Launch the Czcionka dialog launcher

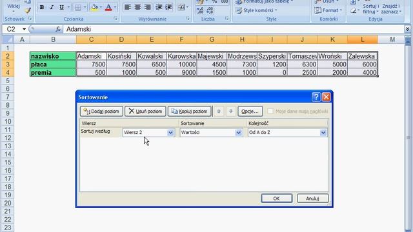point(116,19)
